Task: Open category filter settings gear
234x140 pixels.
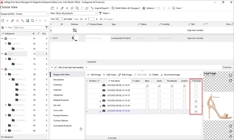Action: pyautogui.click(x=3, y=27)
